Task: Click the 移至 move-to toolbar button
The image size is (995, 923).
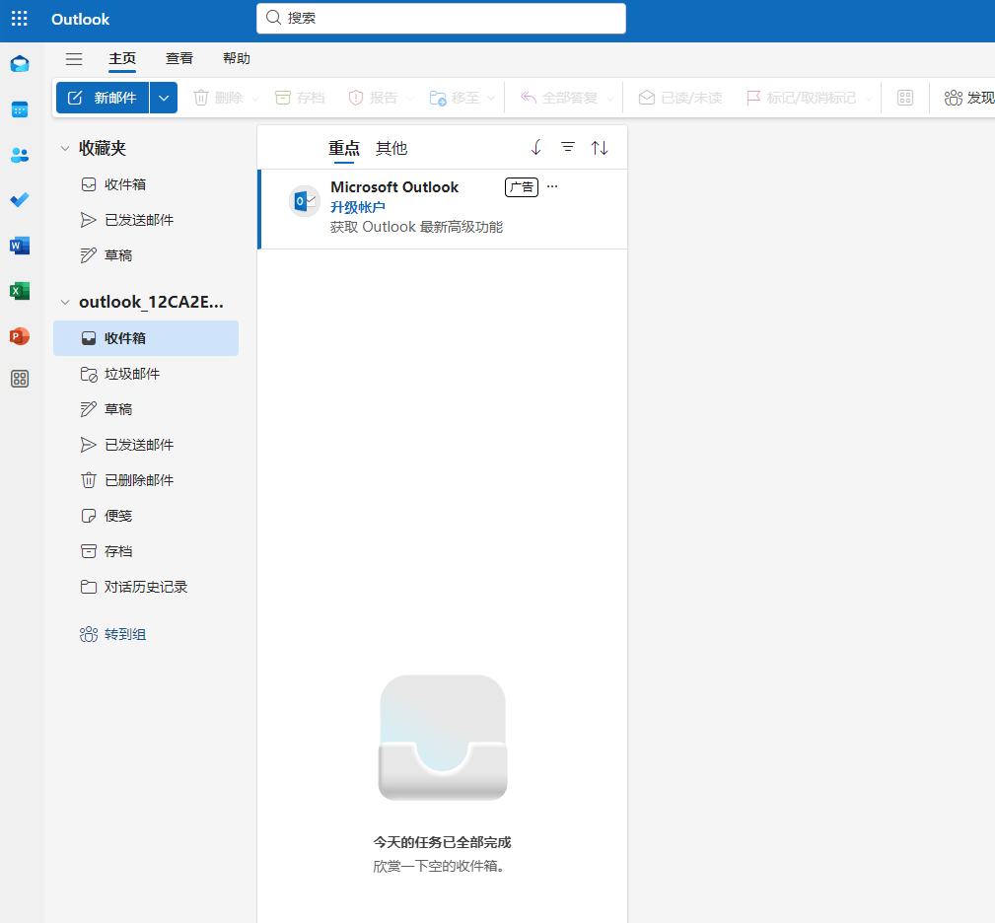Action: coord(454,98)
